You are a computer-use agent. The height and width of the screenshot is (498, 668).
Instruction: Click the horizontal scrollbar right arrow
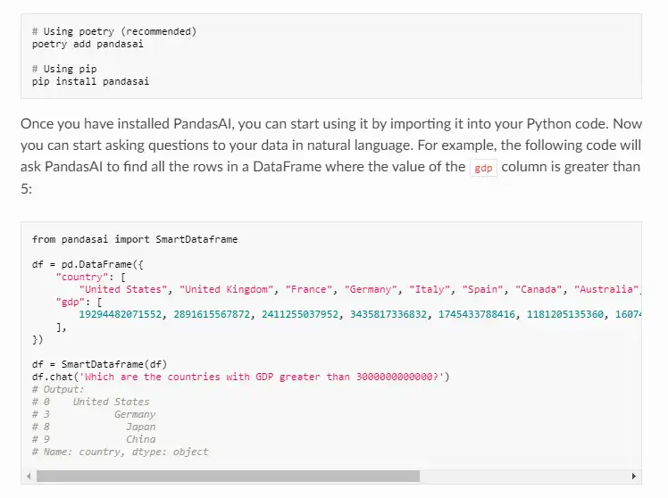pos(633,477)
